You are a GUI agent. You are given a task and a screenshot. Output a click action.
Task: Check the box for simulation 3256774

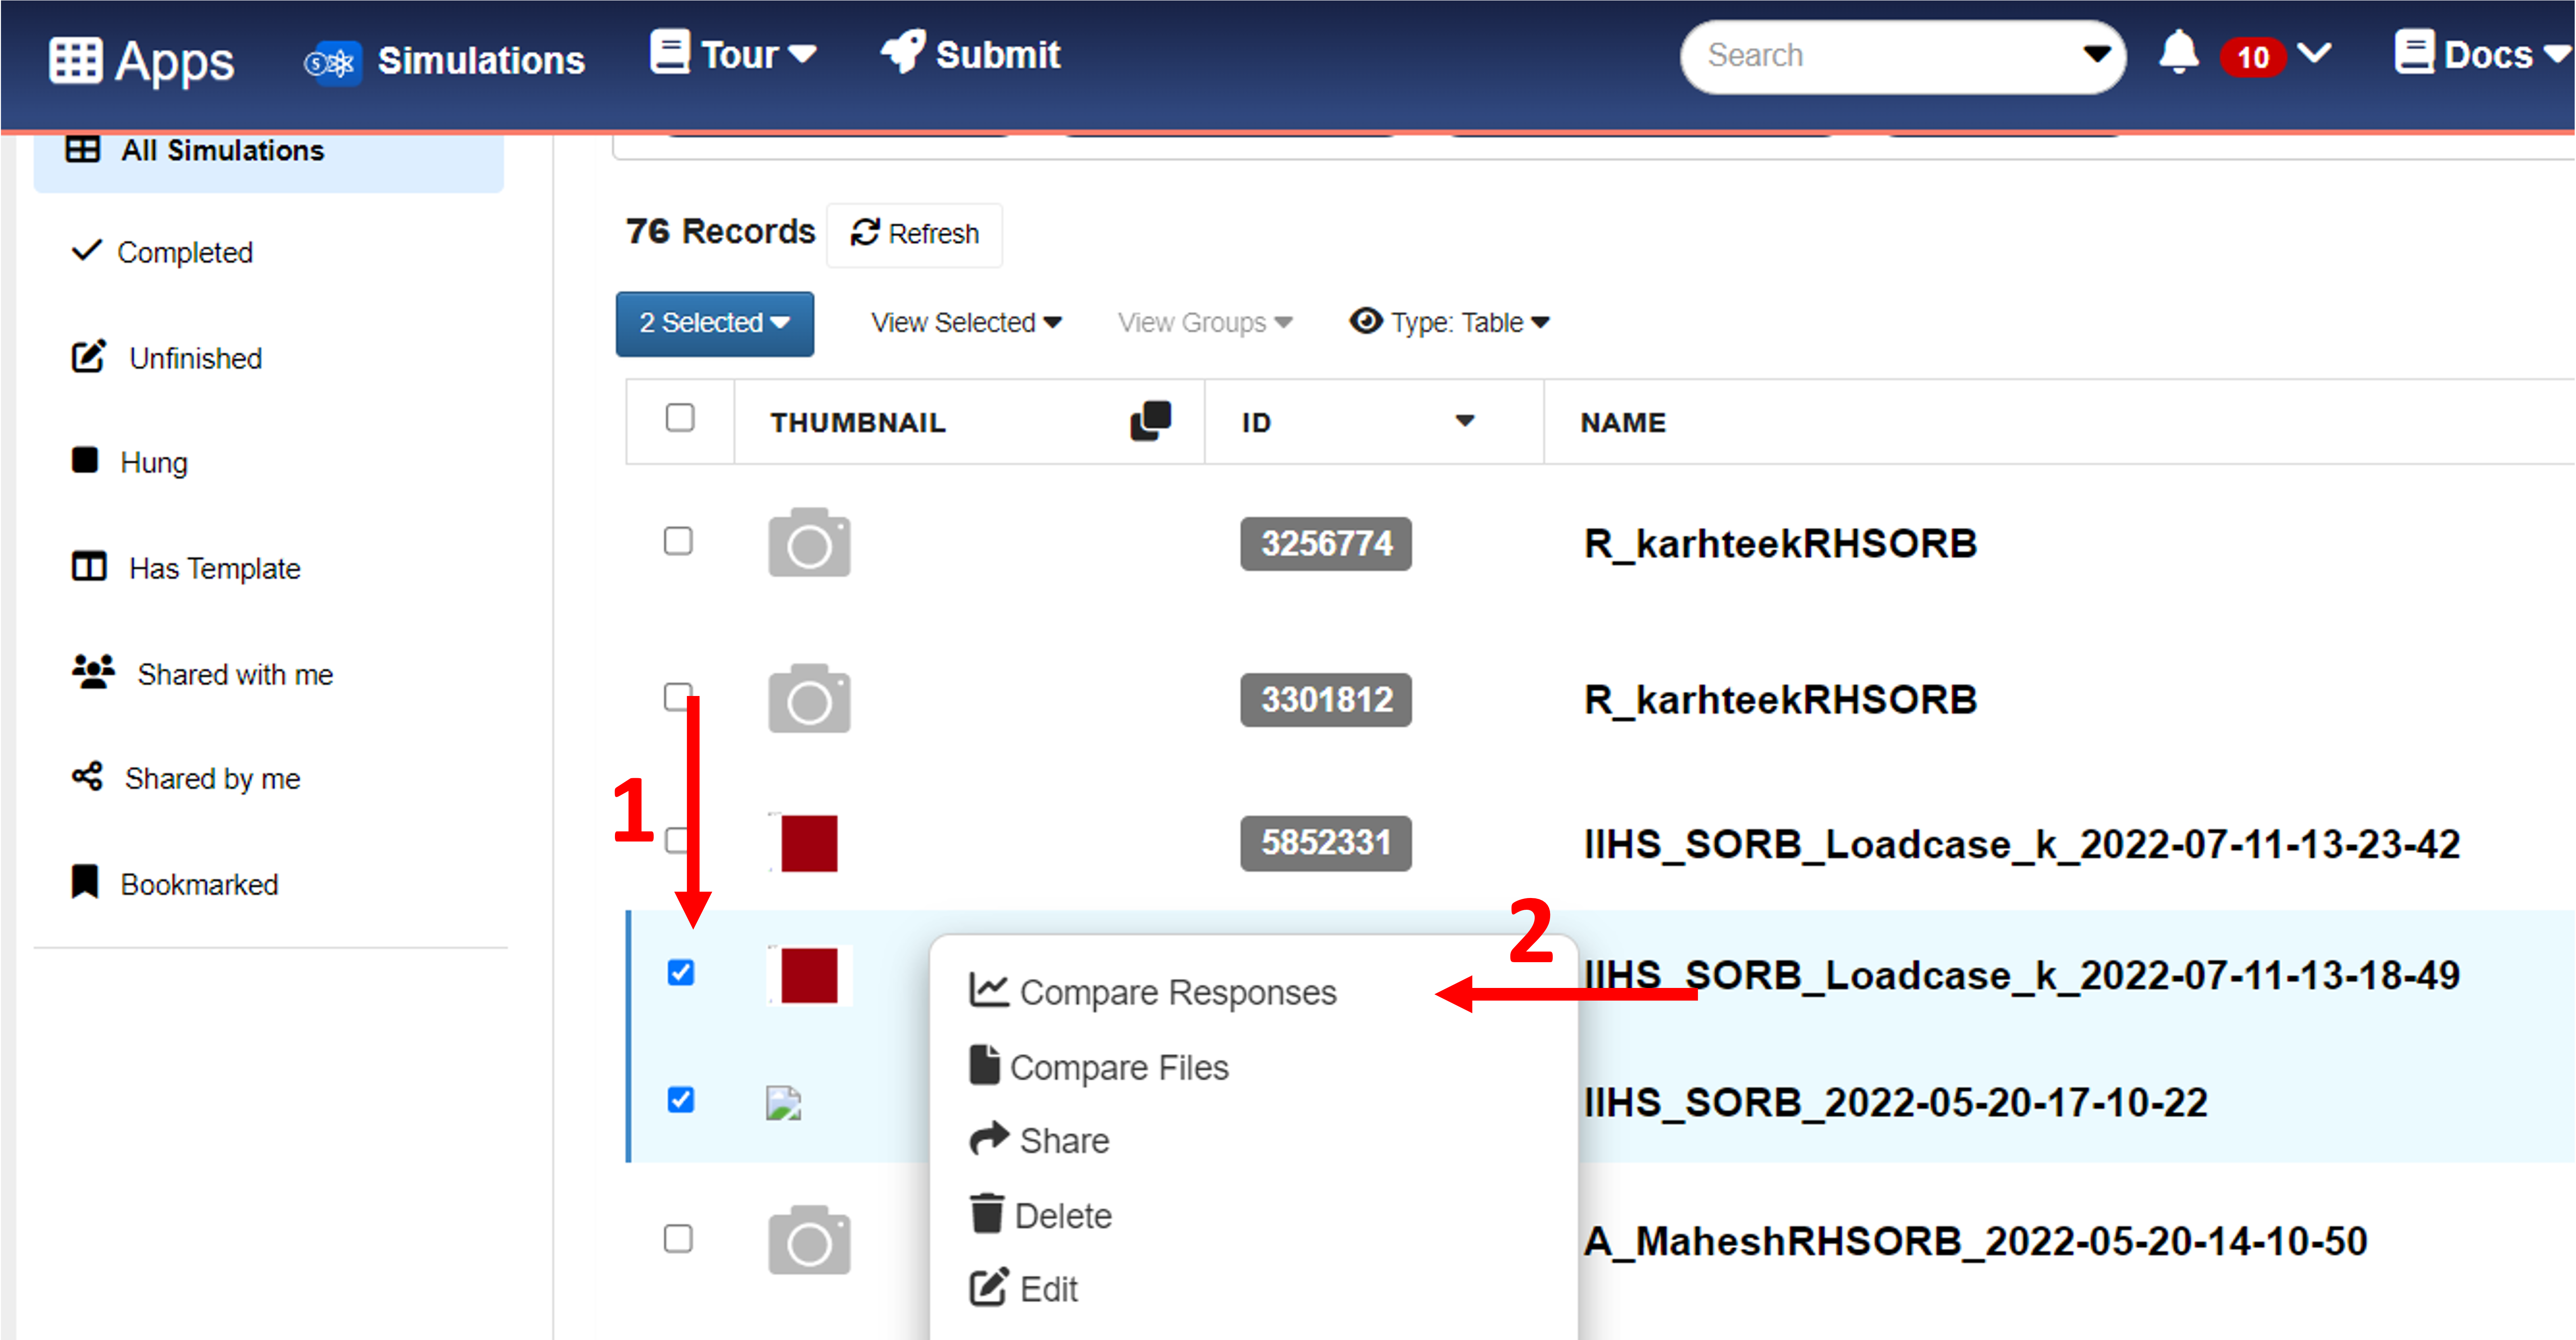coord(678,541)
